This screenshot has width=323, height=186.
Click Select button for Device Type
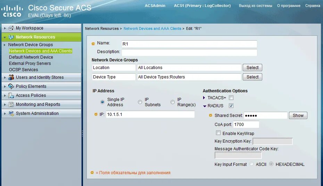point(252,77)
